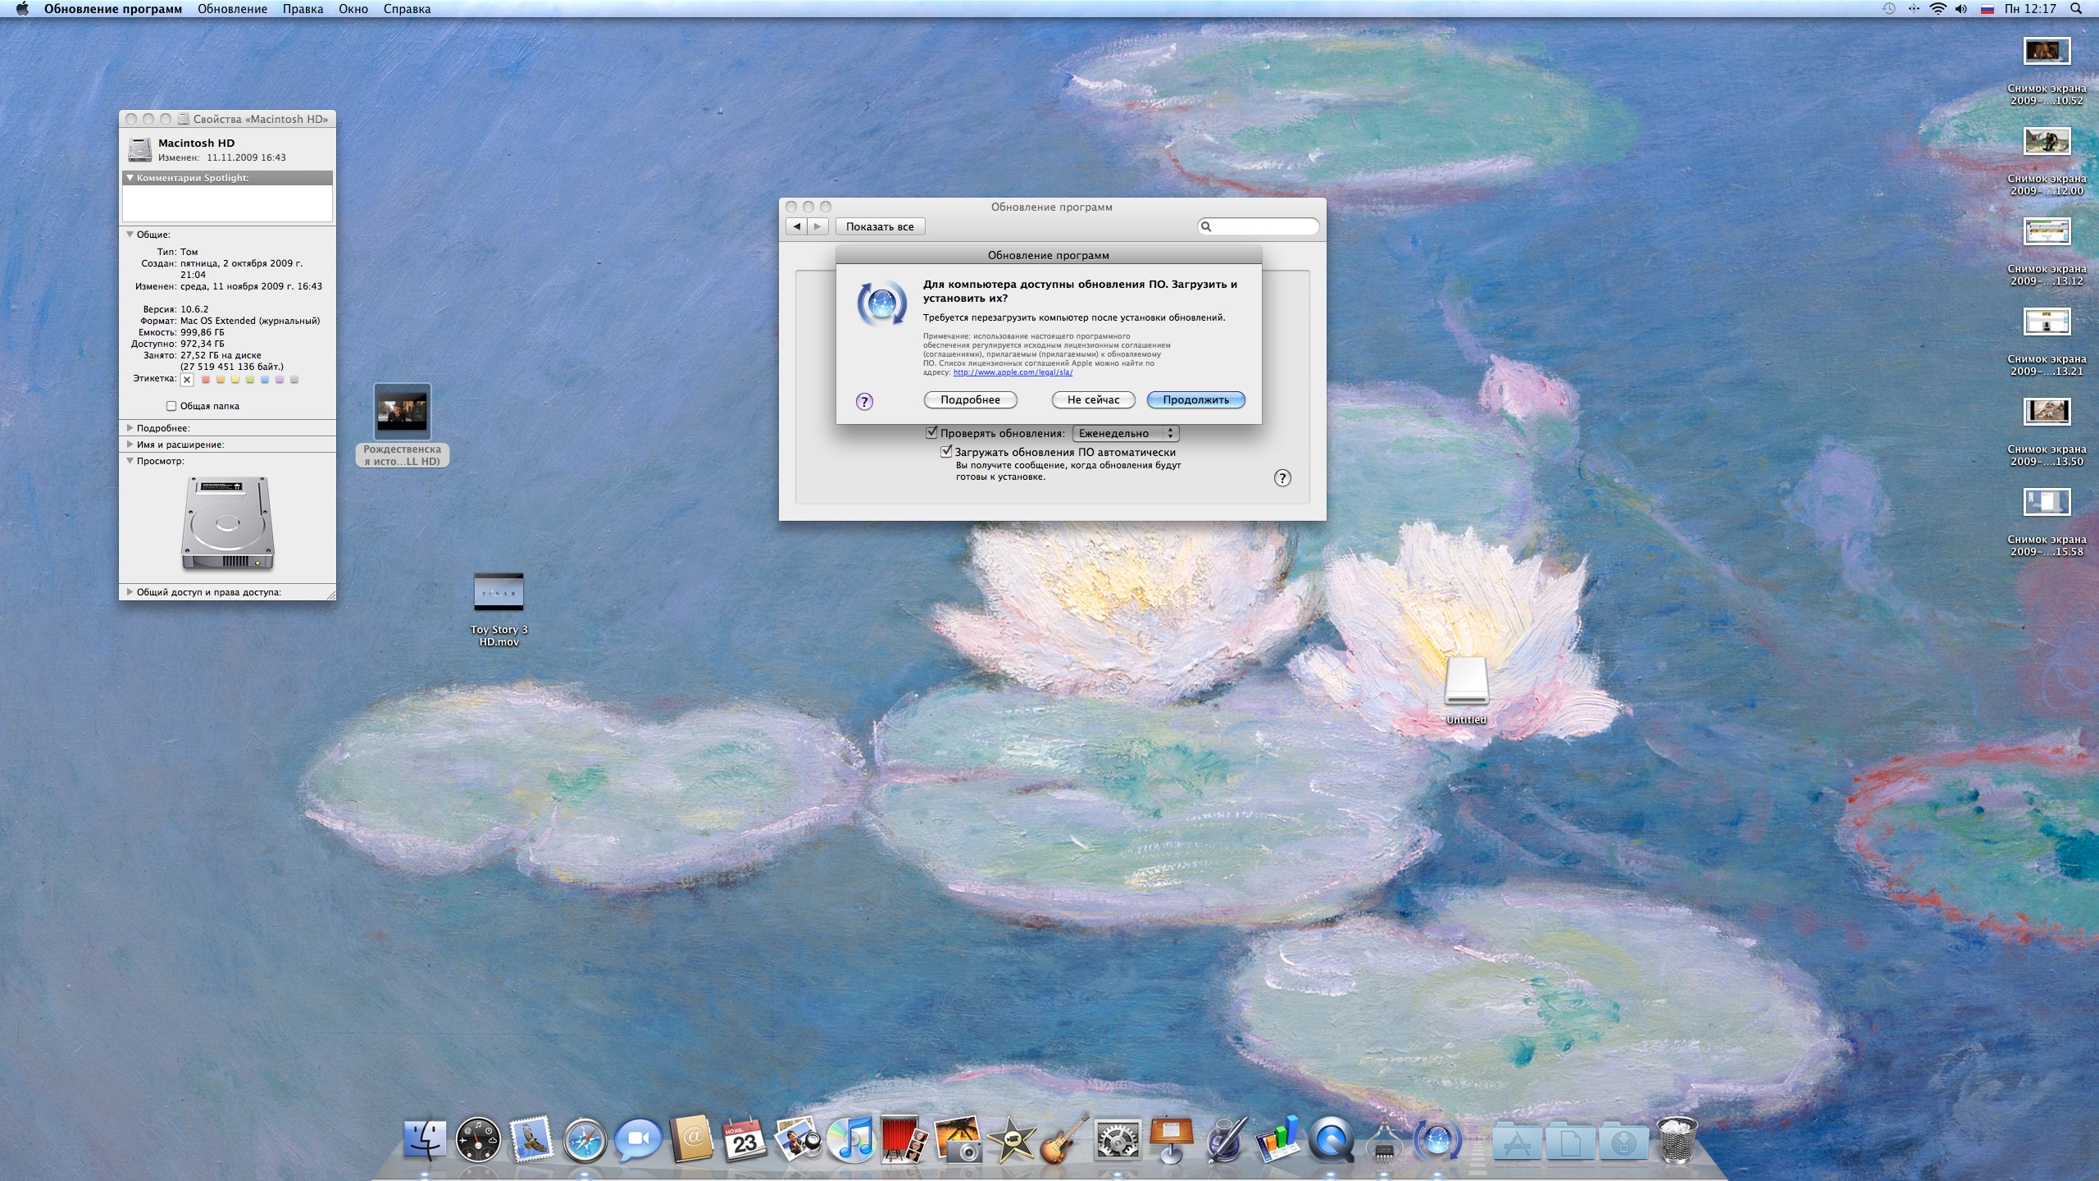Image resolution: width=2099 pixels, height=1181 pixels.
Task: Click the preferences search field
Action: (1259, 226)
